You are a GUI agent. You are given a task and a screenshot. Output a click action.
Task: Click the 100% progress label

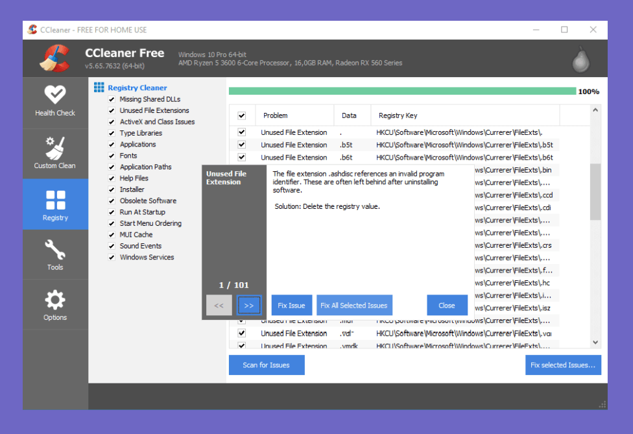pyautogui.click(x=589, y=91)
